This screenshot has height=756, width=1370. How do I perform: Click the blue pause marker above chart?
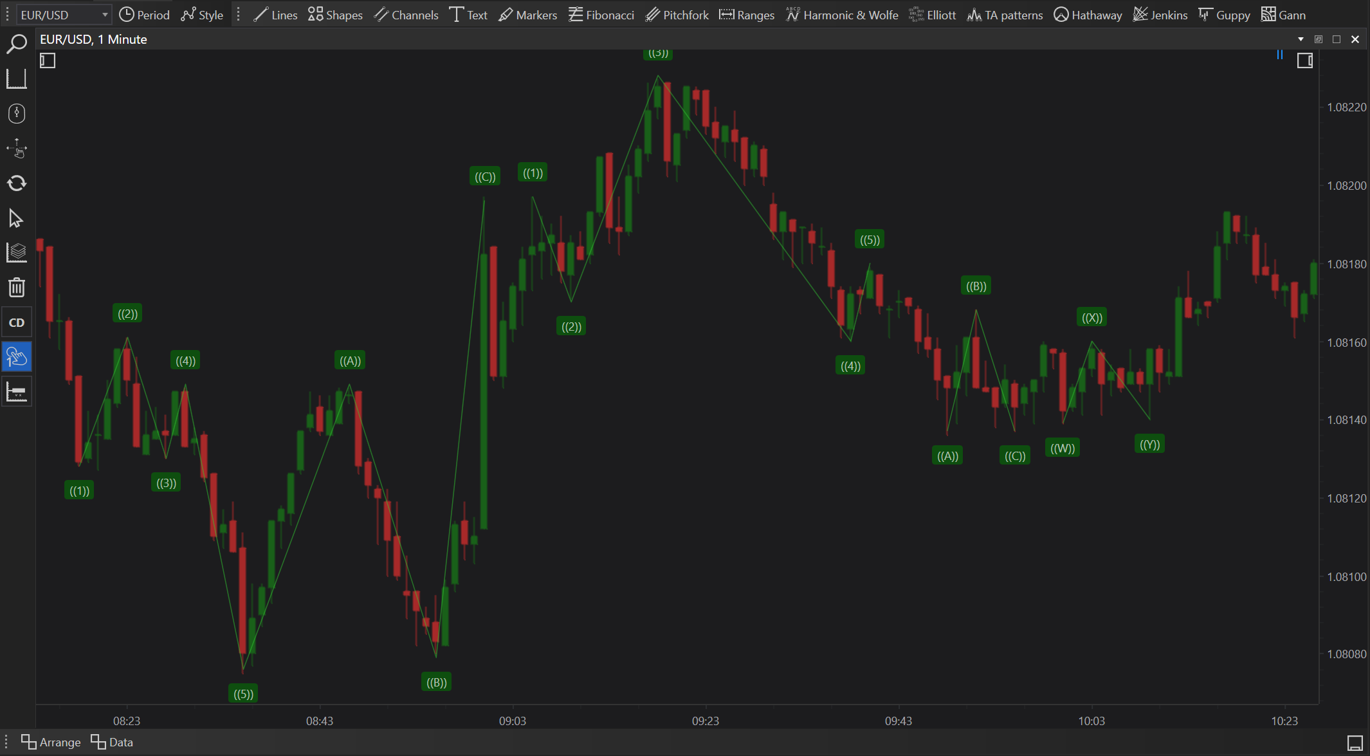pyautogui.click(x=1279, y=55)
